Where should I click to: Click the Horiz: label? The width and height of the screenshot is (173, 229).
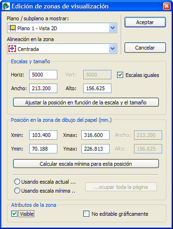[17, 75]
